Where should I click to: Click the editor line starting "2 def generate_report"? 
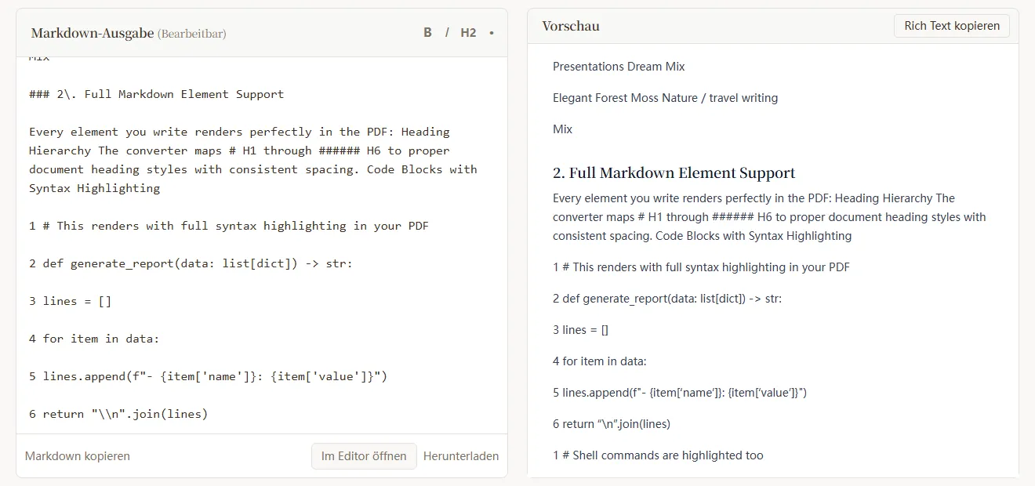pos(191,263)
